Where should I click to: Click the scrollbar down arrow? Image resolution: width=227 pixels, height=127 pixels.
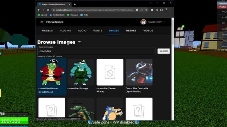point(173,119)
